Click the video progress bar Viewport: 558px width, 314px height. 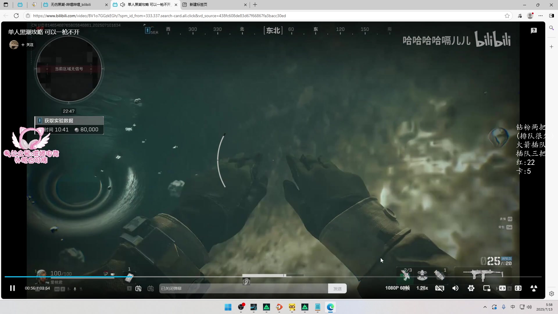pyautogui.click(x=273, y=277)
